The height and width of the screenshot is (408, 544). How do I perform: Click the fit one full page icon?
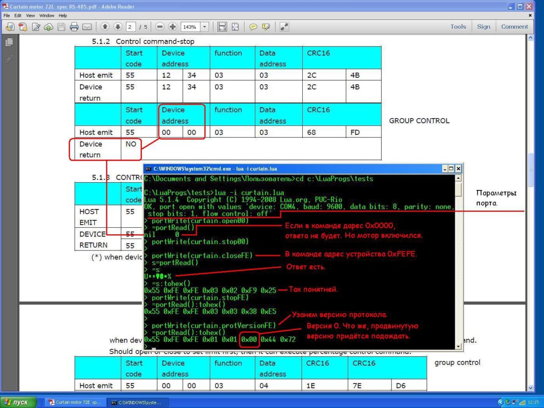click(x=235, y=26)
